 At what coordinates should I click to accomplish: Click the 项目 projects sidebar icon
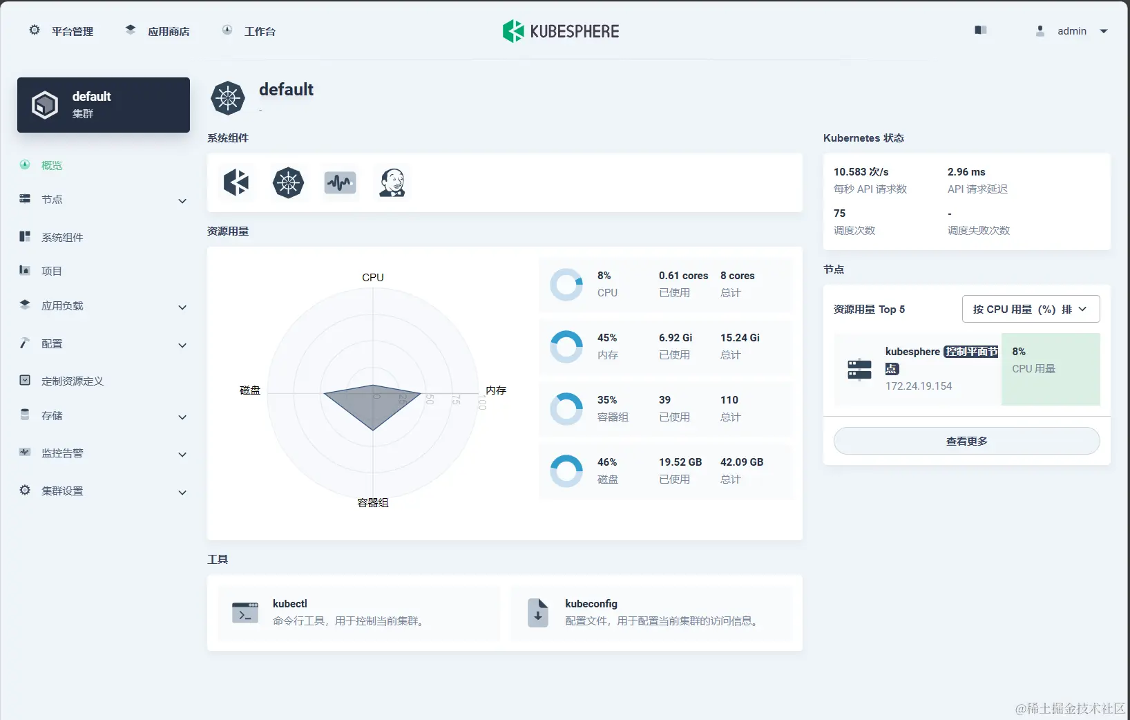25,270
